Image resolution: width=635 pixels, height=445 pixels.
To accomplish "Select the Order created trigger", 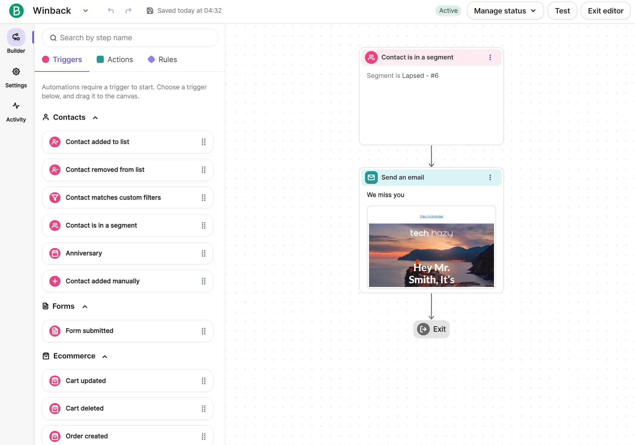I will (128, 436).
